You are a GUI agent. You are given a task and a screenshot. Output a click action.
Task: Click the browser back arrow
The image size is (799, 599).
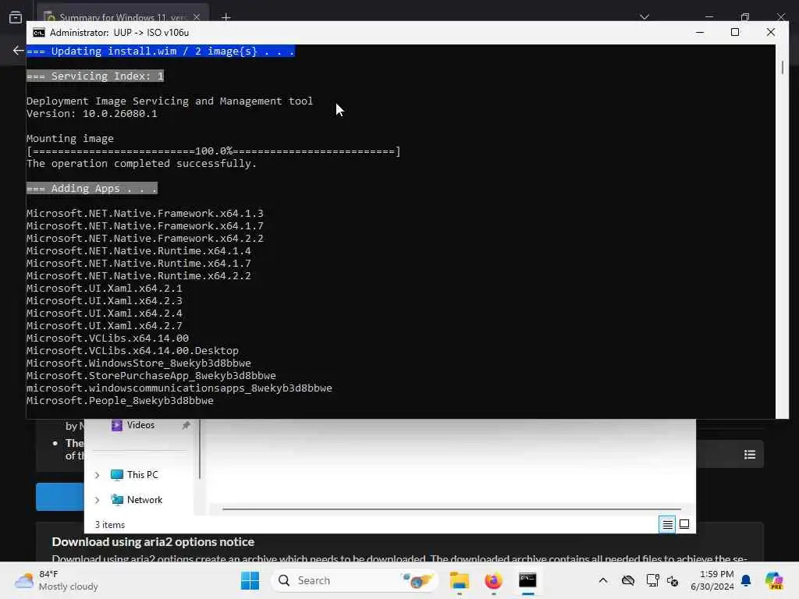(19, 51)
